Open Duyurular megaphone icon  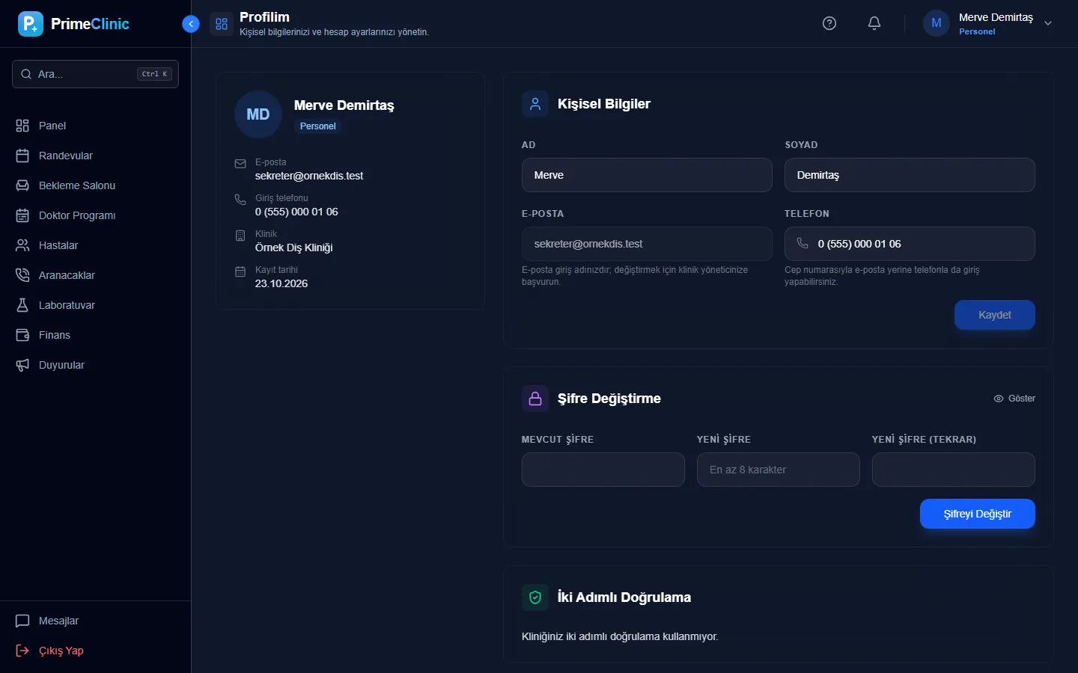coord(22,365)
